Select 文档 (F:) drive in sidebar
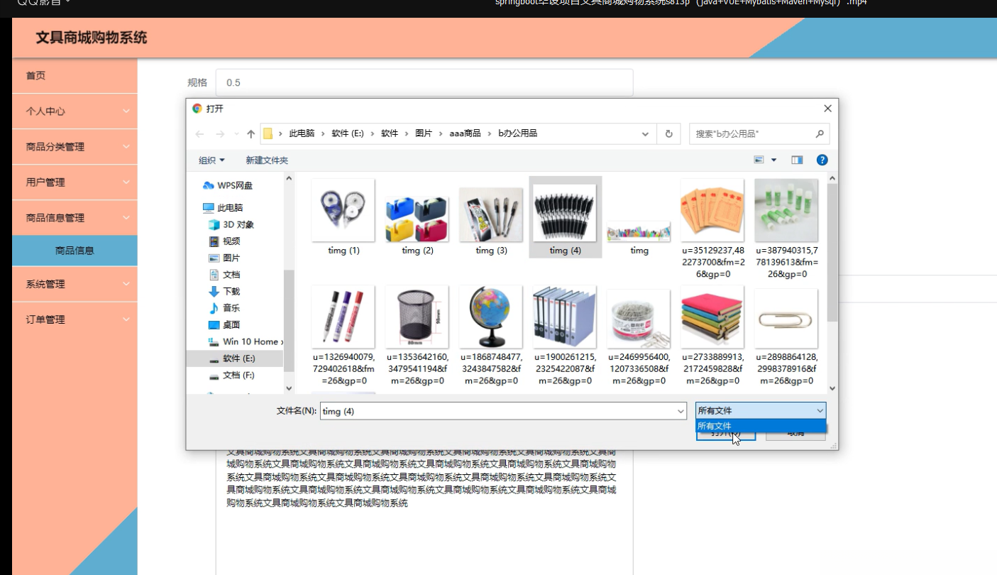Viewport: 997px width, 575px height. click(232, 375)
